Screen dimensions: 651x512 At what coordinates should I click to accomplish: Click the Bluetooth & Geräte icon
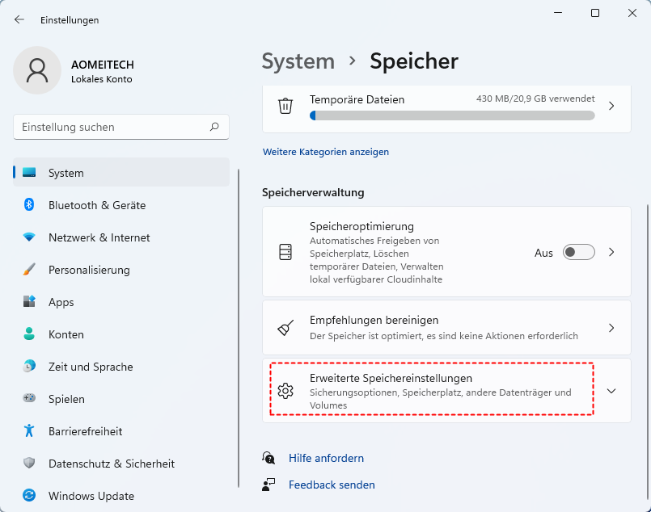[x=29, y=205]
